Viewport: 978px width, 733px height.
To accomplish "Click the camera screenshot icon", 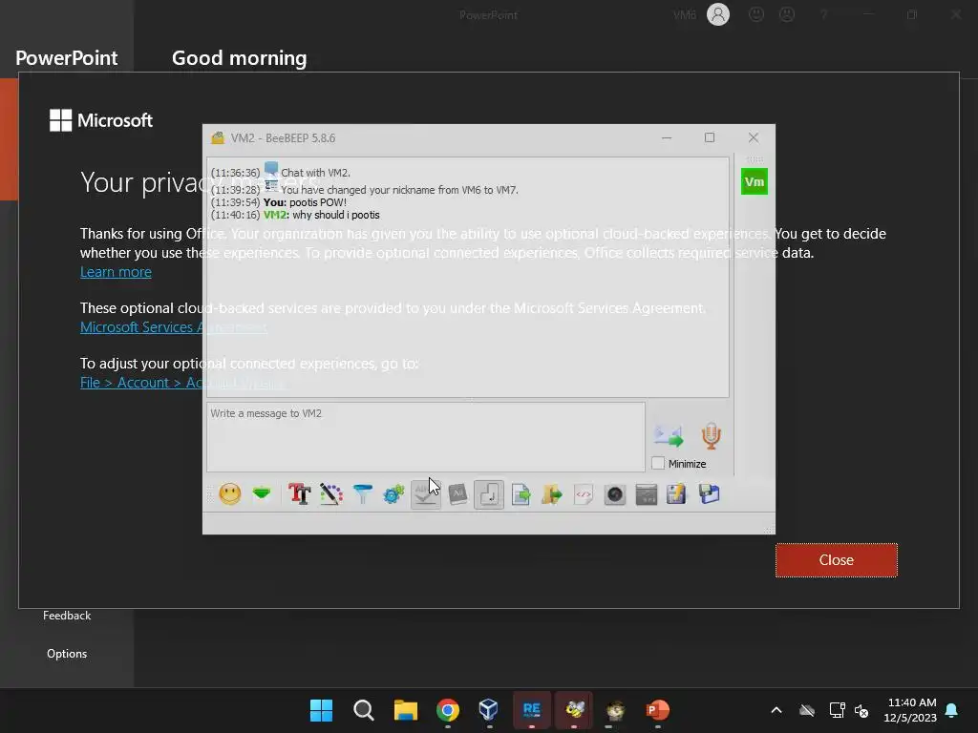I will pos(615,495).
